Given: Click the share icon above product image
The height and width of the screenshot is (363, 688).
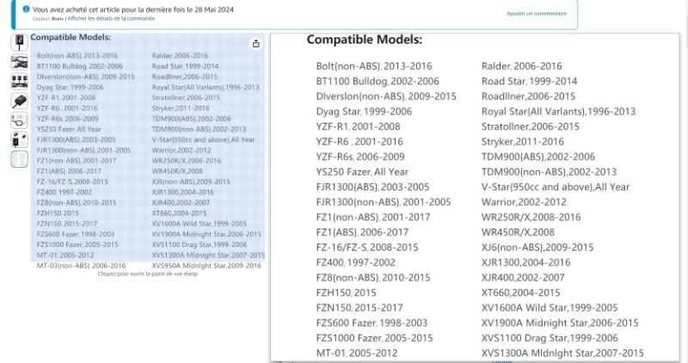Looking at the screenshot, I should pyautogui.click(x=255, y=44).
